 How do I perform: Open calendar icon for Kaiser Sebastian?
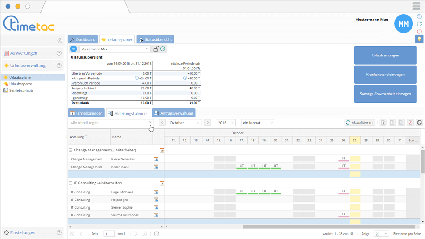pyautogui.click(x=156, y=159)
